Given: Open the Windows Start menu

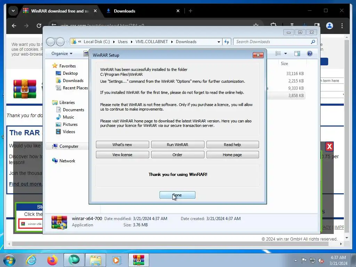Looking at the screenshot, I should (x=9, y=260).
